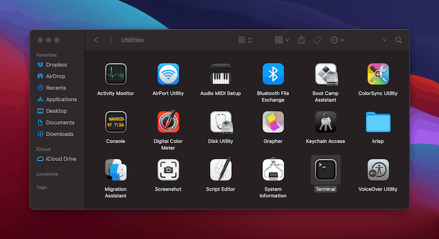
Task: Expand the Locations sidebar section
Action: tap(47, 174)
